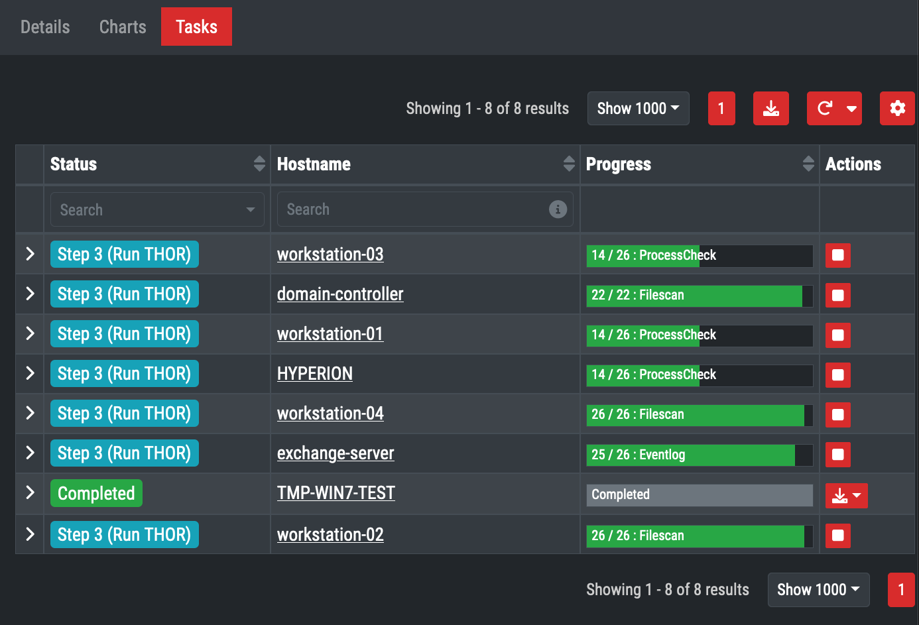Download results for TMP-WIN7-TEST
Image resolution: width=919 pixels, height=625 pixels.
(x=840, y=495)
